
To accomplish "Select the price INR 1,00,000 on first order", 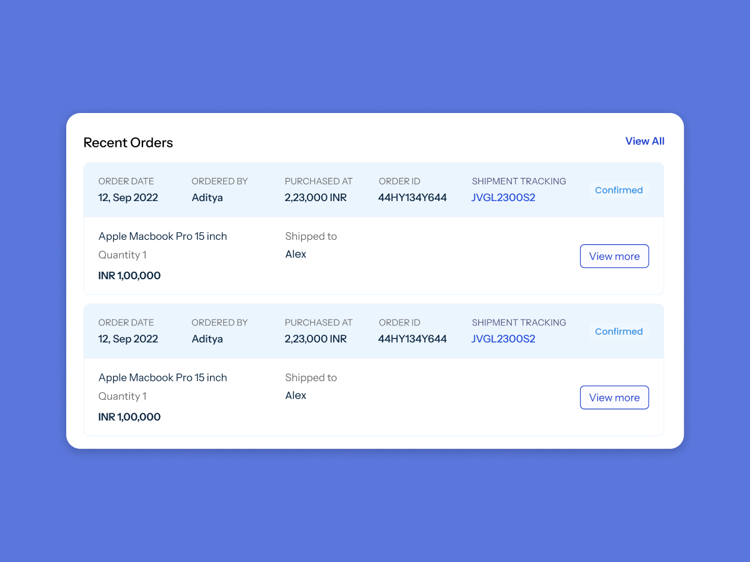I will 129,275.
